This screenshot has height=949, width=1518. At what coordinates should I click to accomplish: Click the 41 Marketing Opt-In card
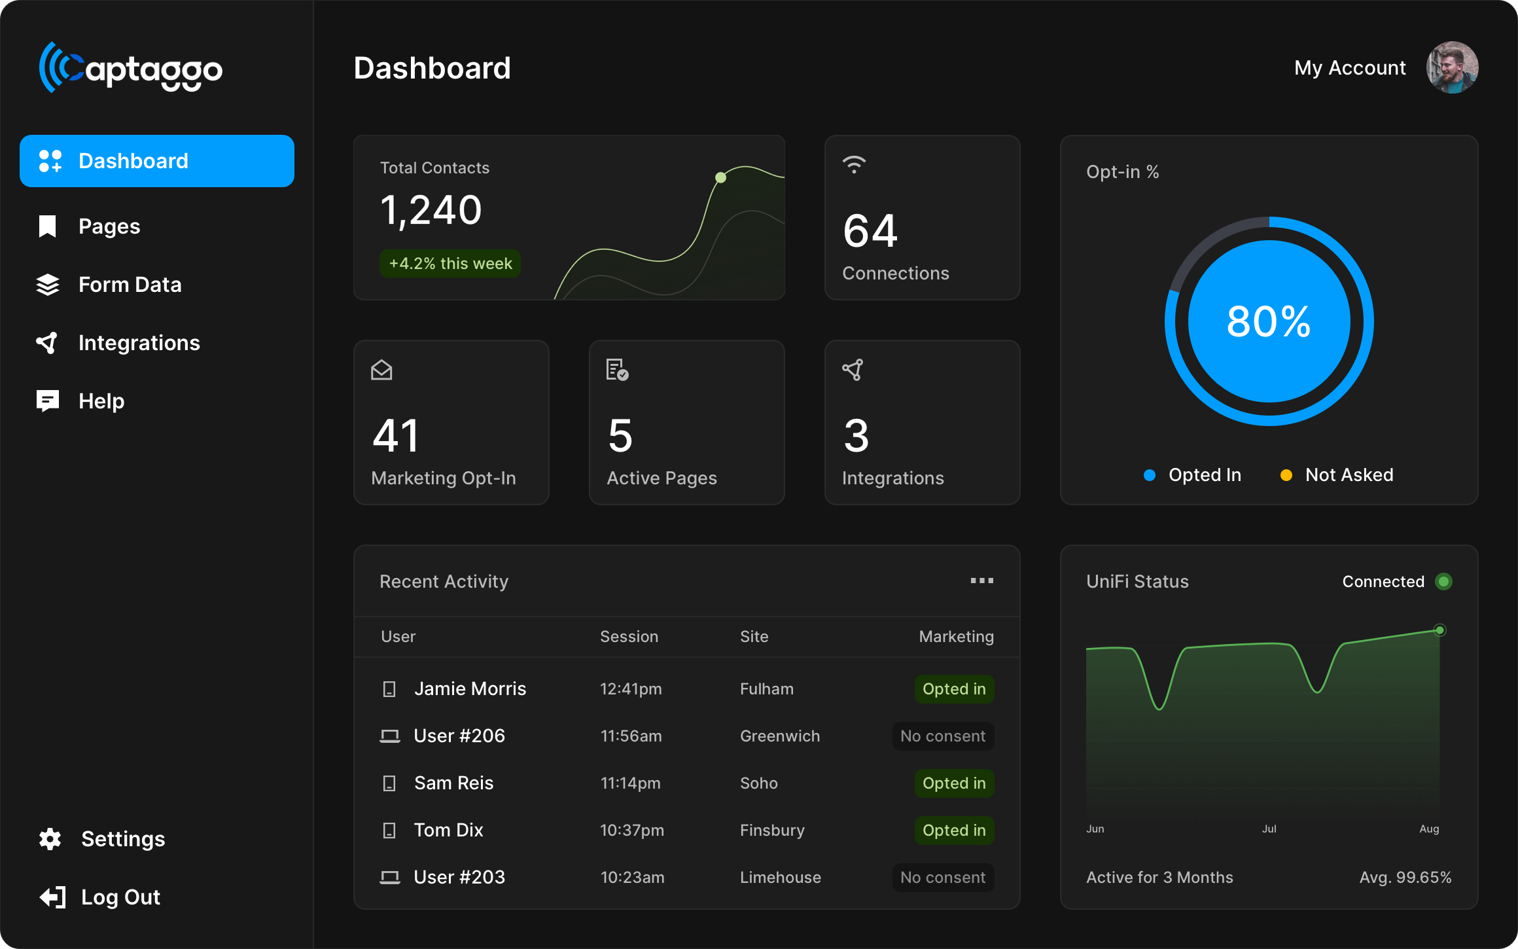click(x=451, y=422)
